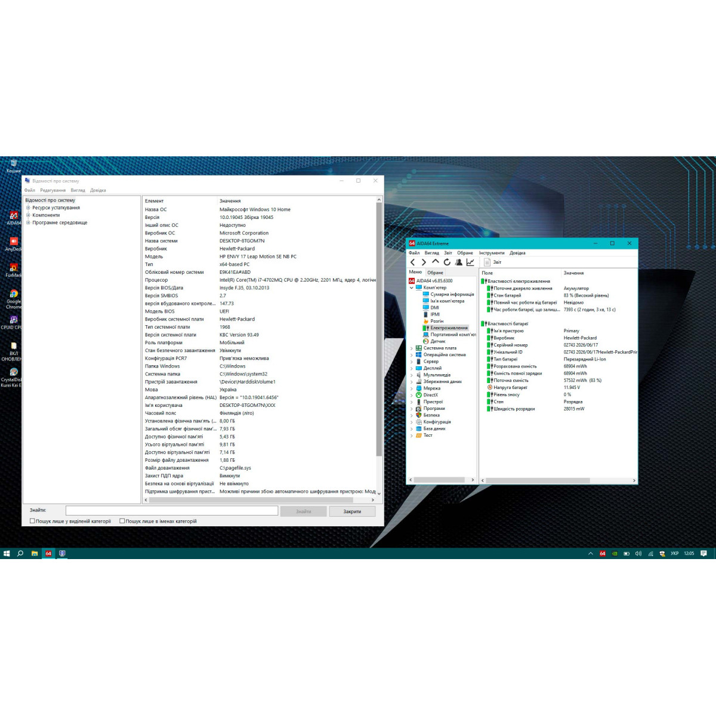Viewport: 716px width, 716px height.
Task: Select the Тест item in AIDA64 tree
Action: (x=424, y=435)
